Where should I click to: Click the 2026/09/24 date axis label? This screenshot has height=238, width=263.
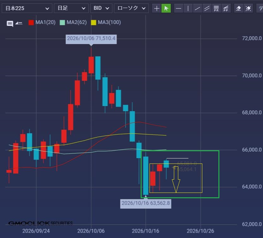pyautogui.click(x=36, y=231)
